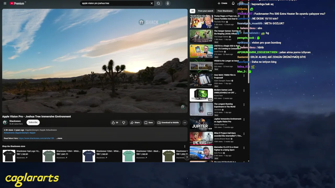Image resolution: width=335 pixels, height=188 pixels.
Task: Open the notifications bell
Action: click(x=233, y=3)
